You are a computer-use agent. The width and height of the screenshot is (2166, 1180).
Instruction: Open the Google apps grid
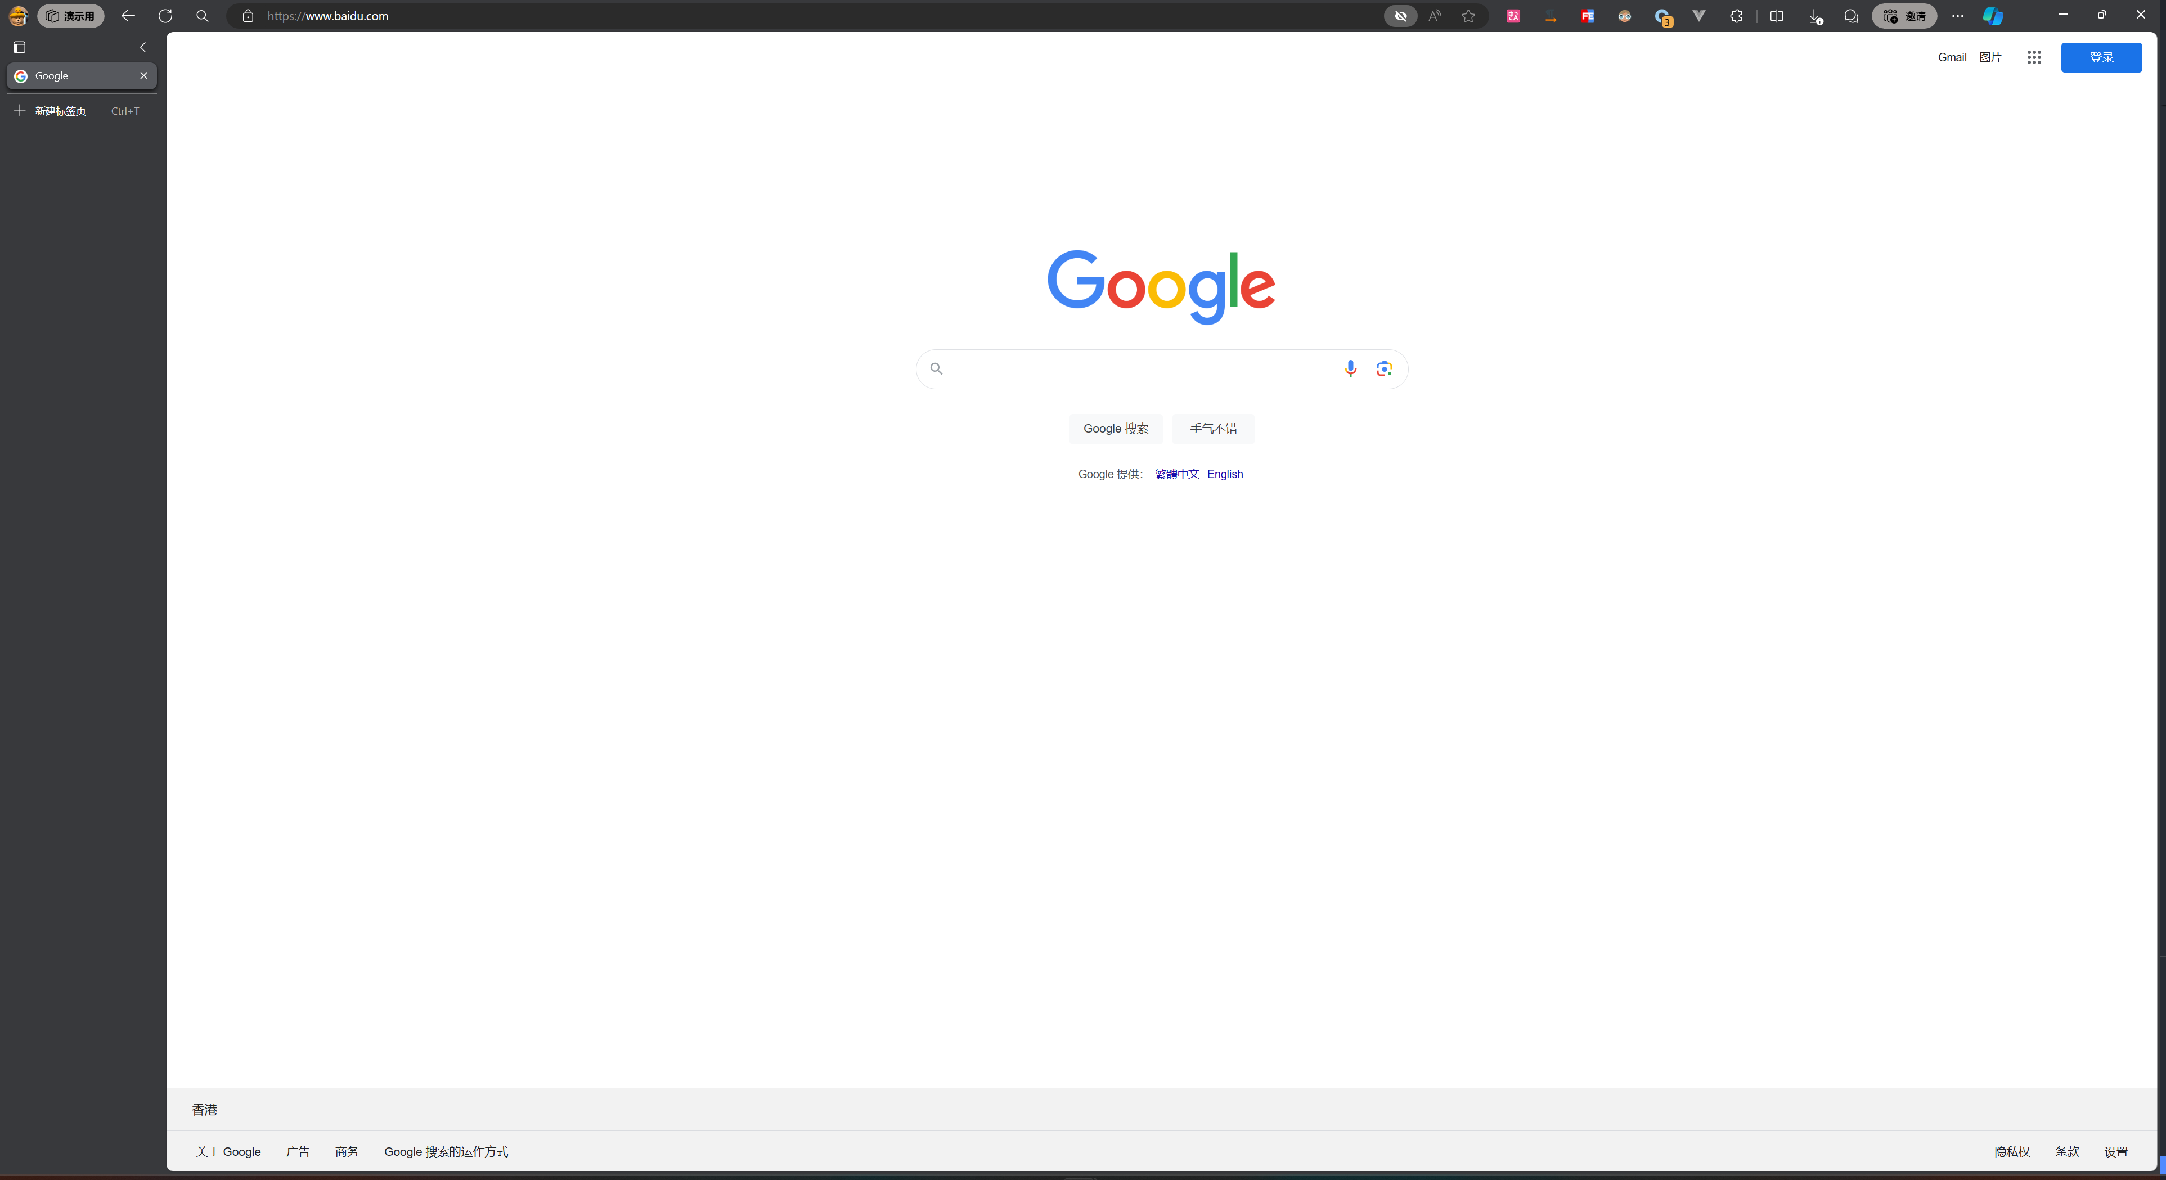coord(2034,57)
